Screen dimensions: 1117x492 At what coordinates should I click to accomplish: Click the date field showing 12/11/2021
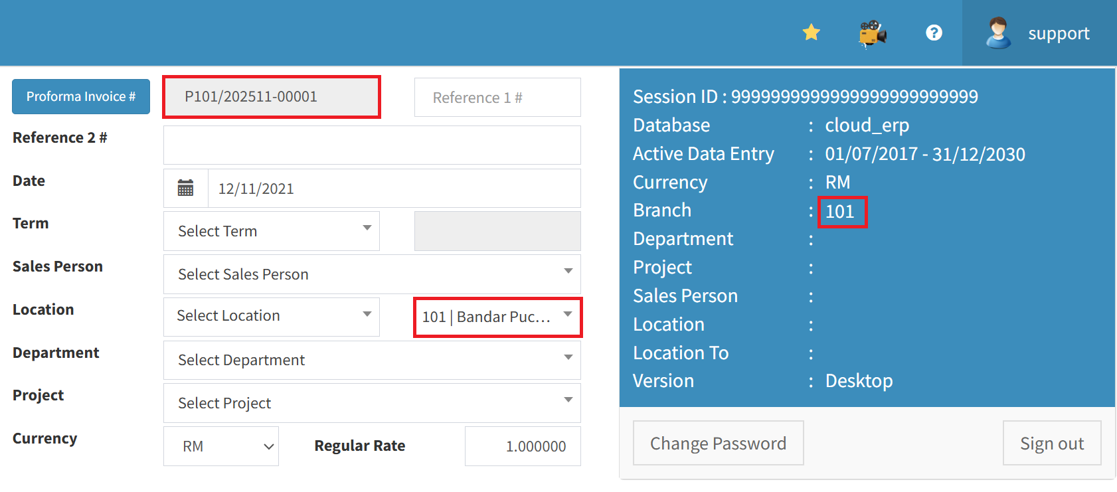[x=394, y=189]
